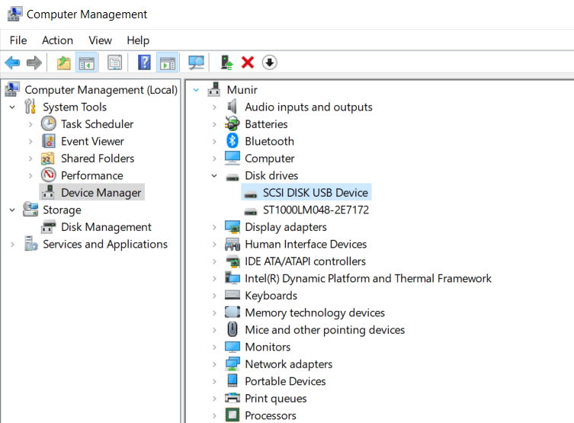The height and width of the screenshot is (423, 574).
Task: Click the Keyboards category icon
Action: click(232, 295)
